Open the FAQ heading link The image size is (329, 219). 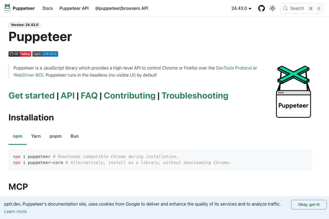point(89,96)
